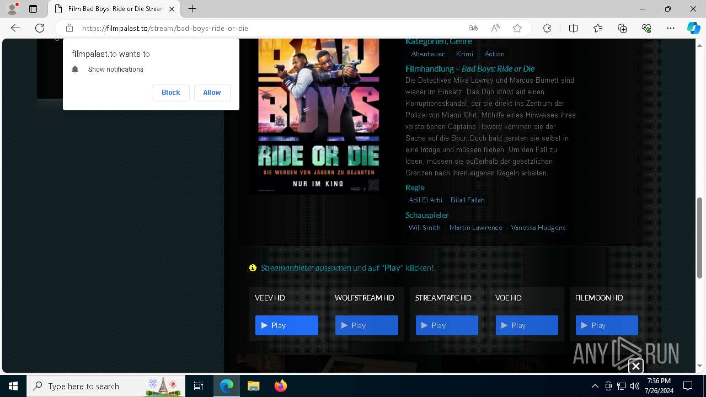Enable Read aloud icon in address bar
The image size is (706, 397).
pos(495,28)
